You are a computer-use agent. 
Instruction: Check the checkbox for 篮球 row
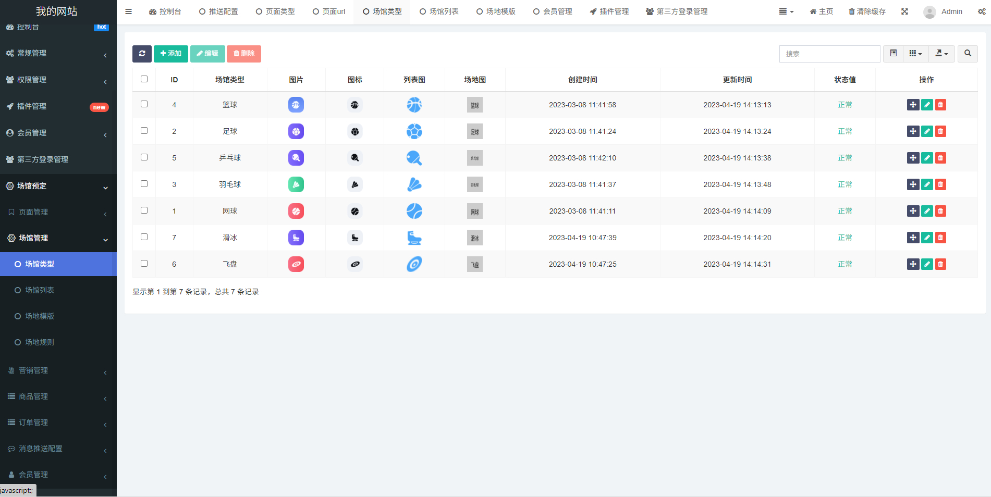pyautogui.click(x=144, y=104)
